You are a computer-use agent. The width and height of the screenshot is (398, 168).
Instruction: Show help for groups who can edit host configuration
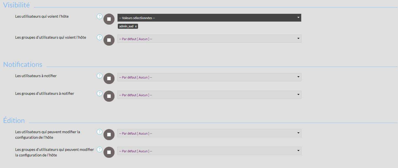click(100, 149)
